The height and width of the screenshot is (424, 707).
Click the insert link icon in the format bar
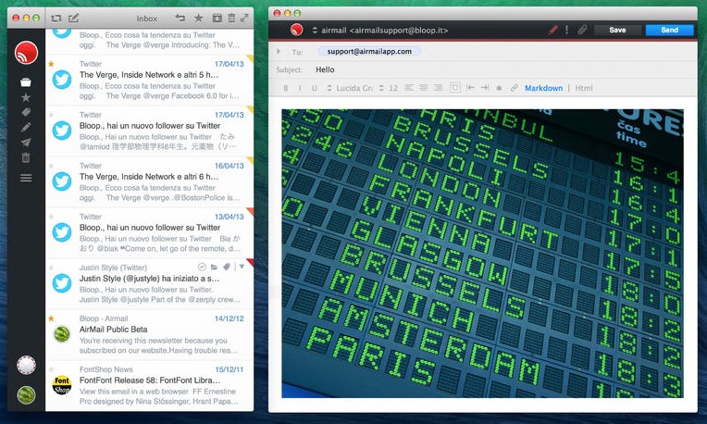click(512, 88)
